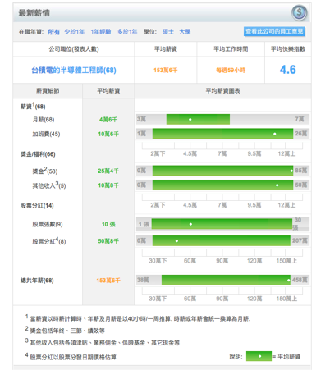This screenshot has width=316, height=370.
Task: Open 台積電的半導體工程師(68) link
Action: pyautogui.click(x=74, y=71)
